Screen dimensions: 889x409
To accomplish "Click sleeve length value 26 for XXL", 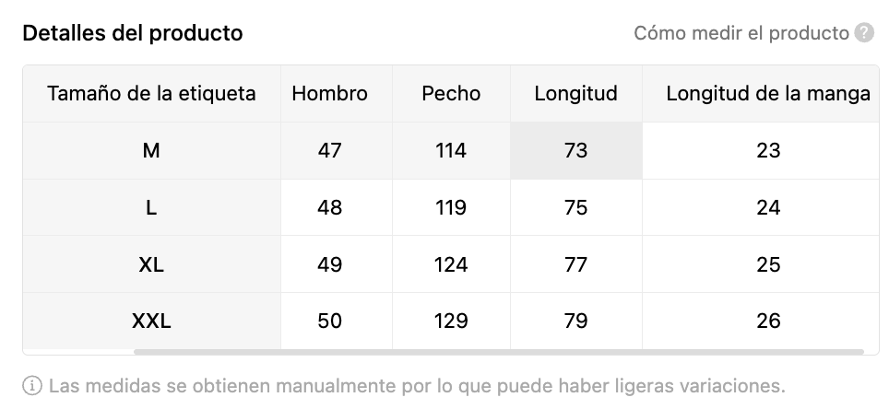I will pos(767,321).
